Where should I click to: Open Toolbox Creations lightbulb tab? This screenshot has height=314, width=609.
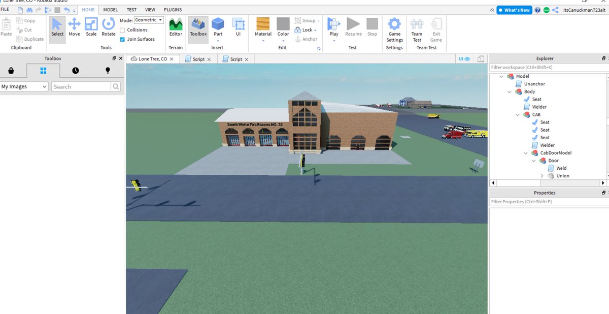click(108, 71)
